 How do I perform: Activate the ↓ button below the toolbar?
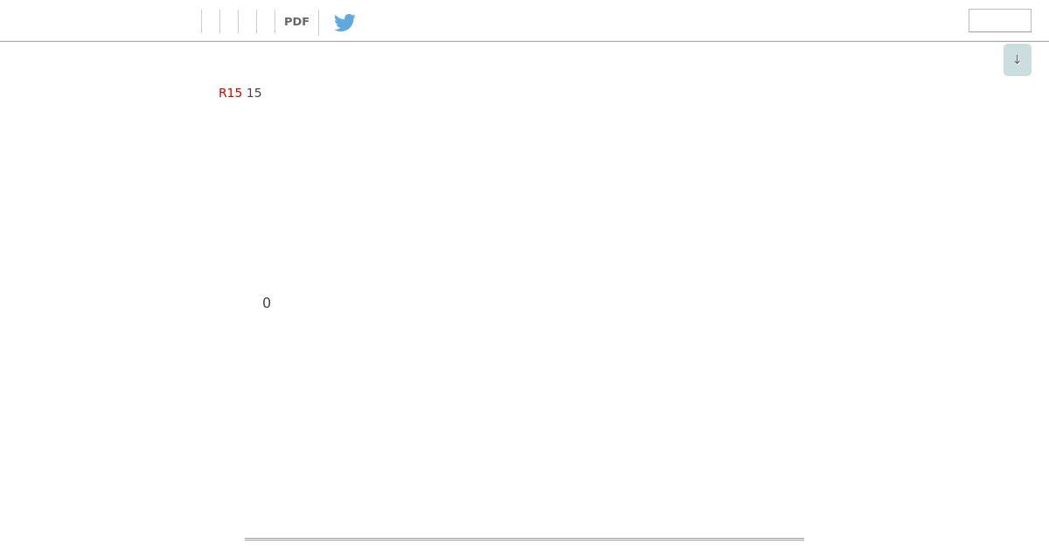(1018, 59)
